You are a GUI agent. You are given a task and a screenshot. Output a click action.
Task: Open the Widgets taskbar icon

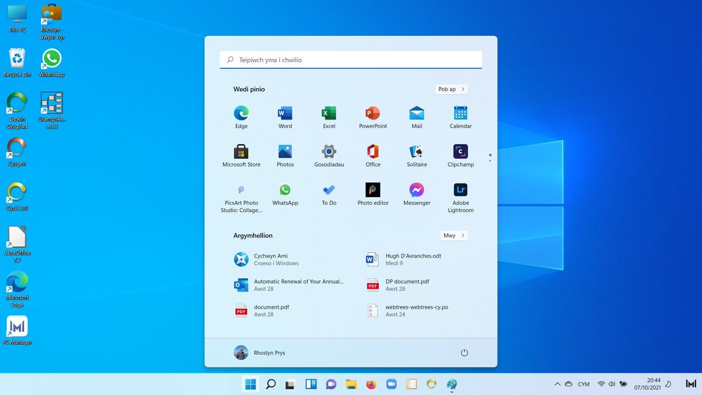pos(311,384)
